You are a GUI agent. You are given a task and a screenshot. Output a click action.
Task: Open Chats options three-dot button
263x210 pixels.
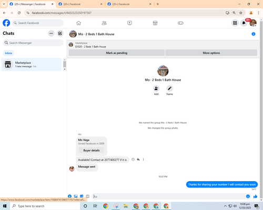[51, 33]
